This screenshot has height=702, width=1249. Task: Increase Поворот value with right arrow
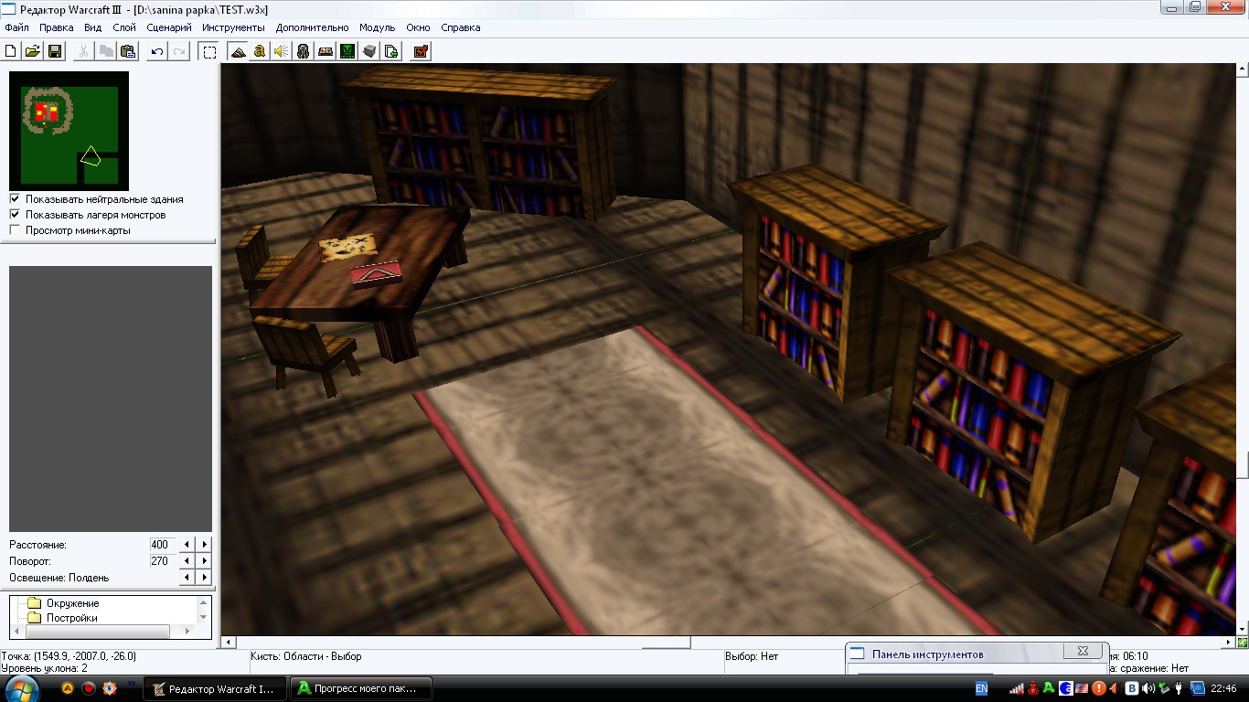pyautogui.click(x=205, y=561)
